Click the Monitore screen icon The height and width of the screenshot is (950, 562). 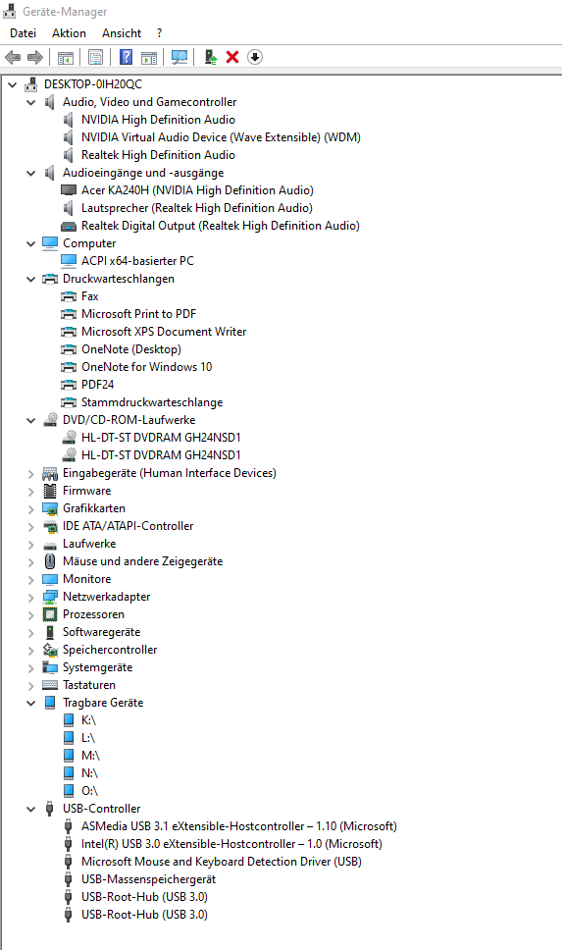click(x=50, y=579)
